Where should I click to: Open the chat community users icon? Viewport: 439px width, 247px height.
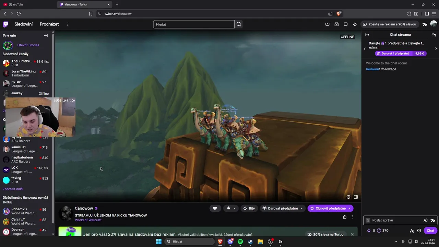434,35
